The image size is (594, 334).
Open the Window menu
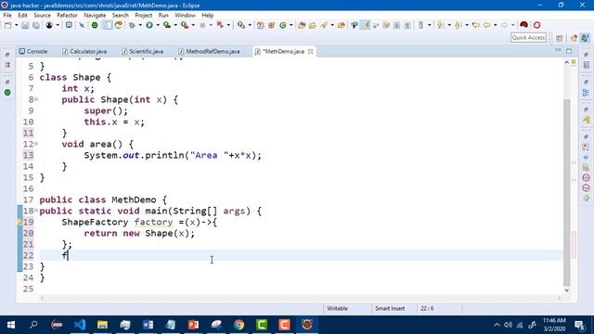[x=185, y=15]
